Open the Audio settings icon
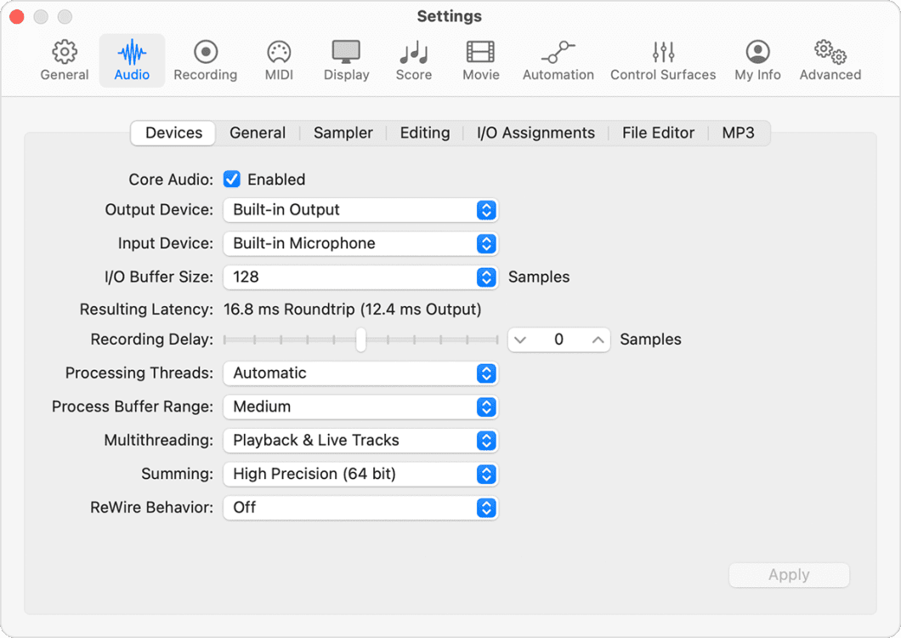Screen dimensions: 901x638 132,60
